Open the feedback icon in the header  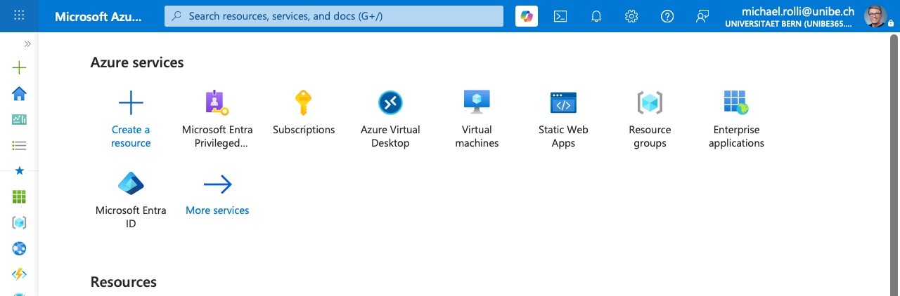point(702,16)
